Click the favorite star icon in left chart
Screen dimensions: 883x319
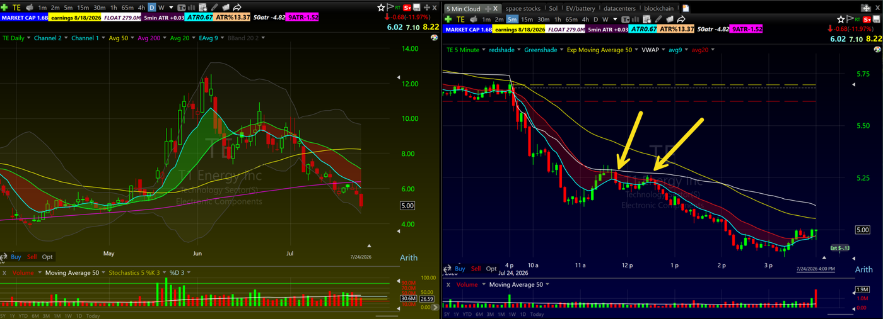381,8
